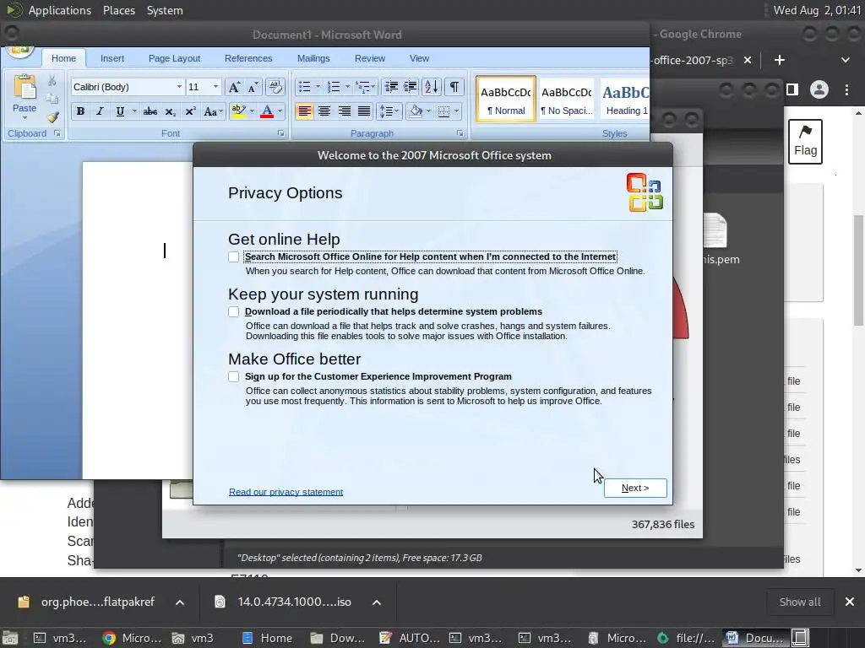The height and width of the screenshot is (648, 865).
Task: Click Next button in Privacy Options
Action: pyautogui.click(x=635, y=489)
